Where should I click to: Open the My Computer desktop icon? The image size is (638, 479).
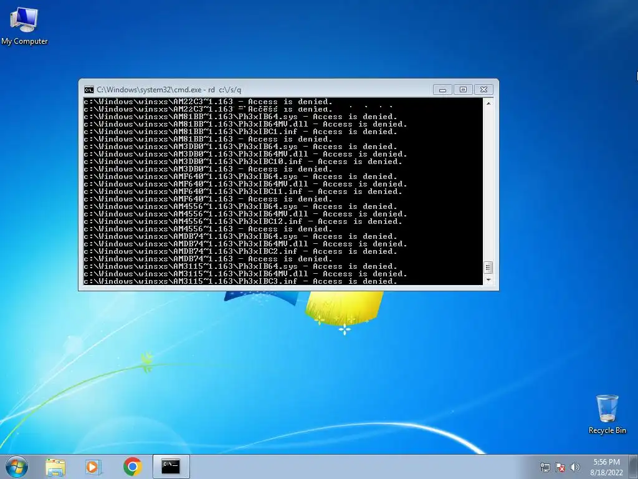pyautogui.click(x=24, y=26)
